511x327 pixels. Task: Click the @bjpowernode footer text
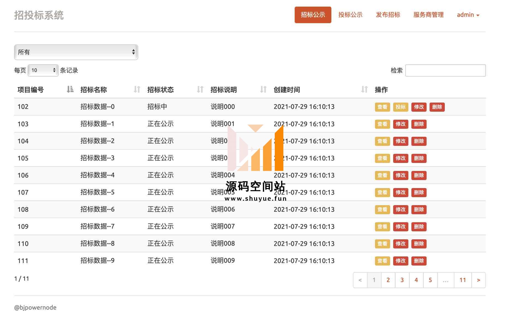(x=35, y=307)
